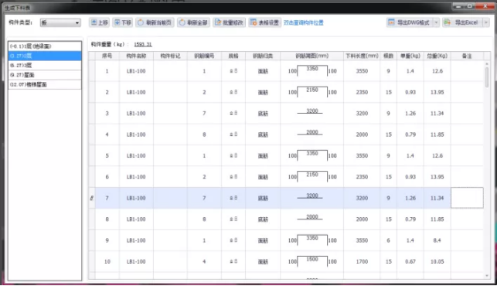Click the 上移 move-up toolbar button
Image resolution: width=497 pixels, height=286 pixels.
(100, 22)
